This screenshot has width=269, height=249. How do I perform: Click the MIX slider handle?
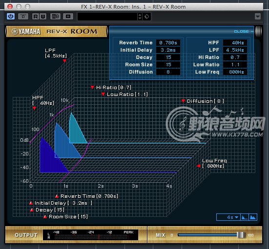(x=241, y=235)
